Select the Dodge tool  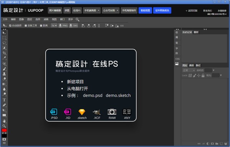4,94
